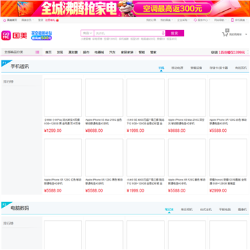Screen dimensions: 250x250
Task: Expand the 企业采购 dropdown
Action: tap(183, 20)
